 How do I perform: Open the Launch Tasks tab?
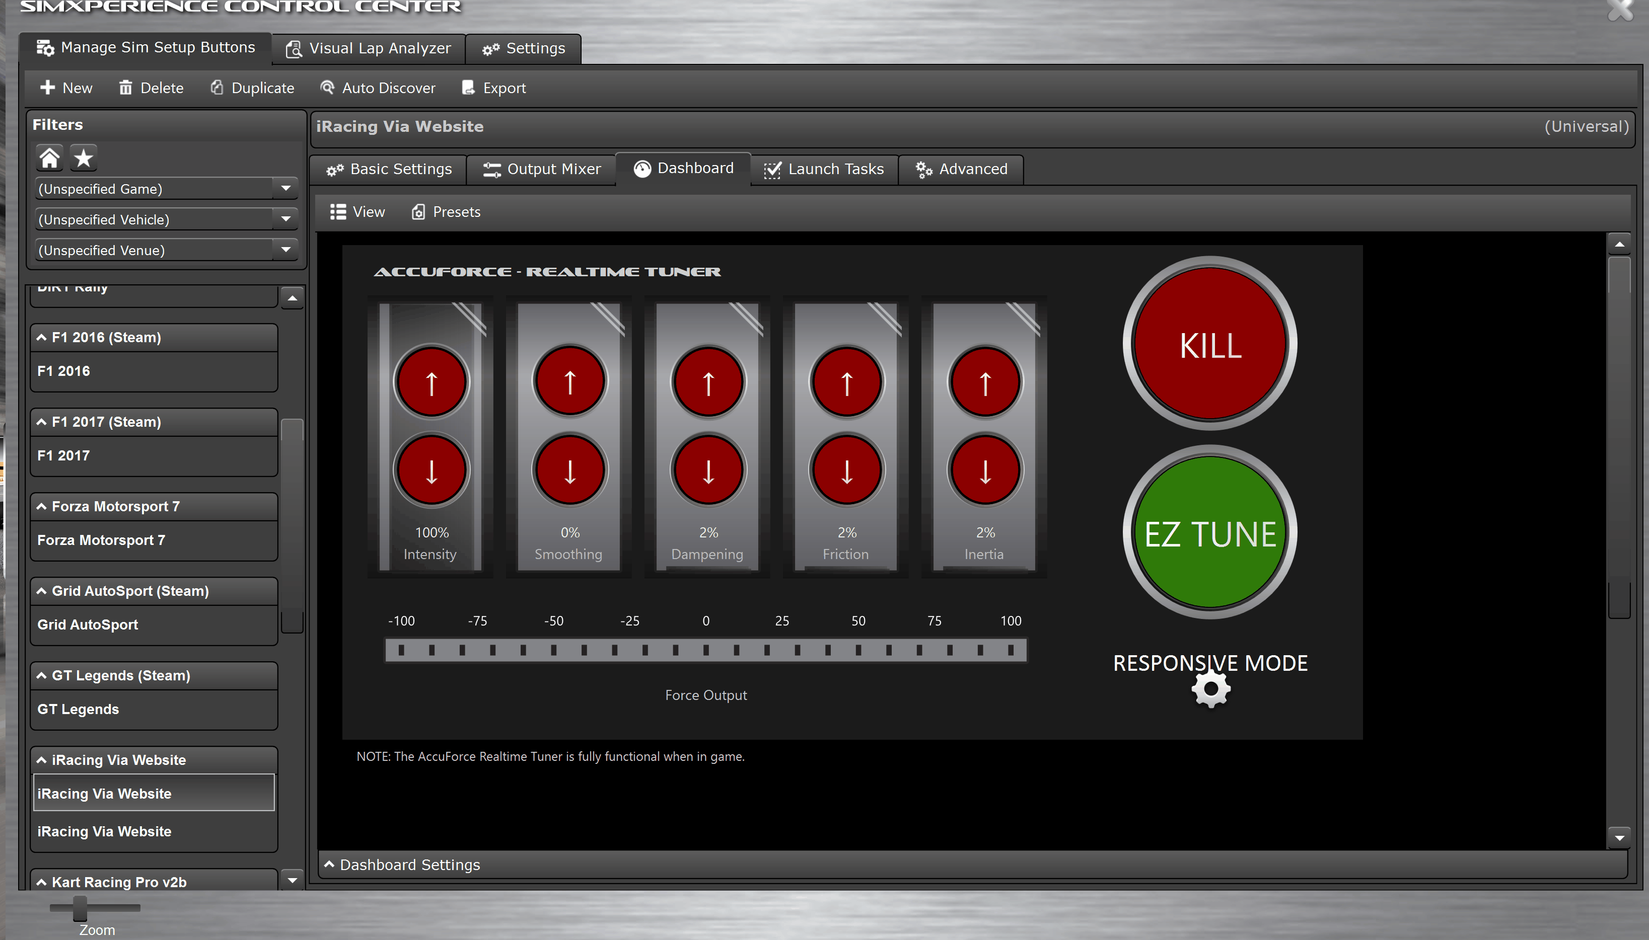(824, 169)
